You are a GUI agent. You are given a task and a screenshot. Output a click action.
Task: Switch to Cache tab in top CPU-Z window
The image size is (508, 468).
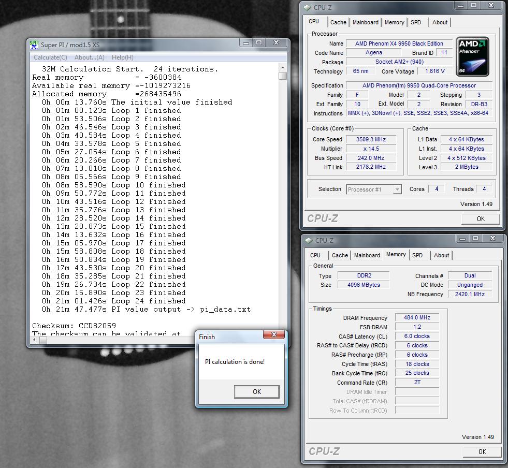pos(338,22)
